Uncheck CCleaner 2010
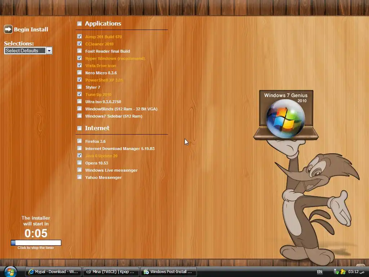 pyautogui.click(x=80, y=44)
